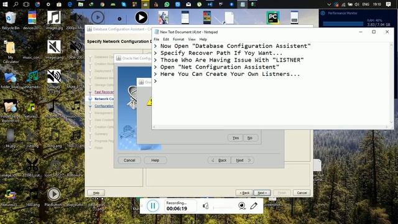Click the Notepad vertical scrollbar
The image size is (398, 224).
point(391,84)
